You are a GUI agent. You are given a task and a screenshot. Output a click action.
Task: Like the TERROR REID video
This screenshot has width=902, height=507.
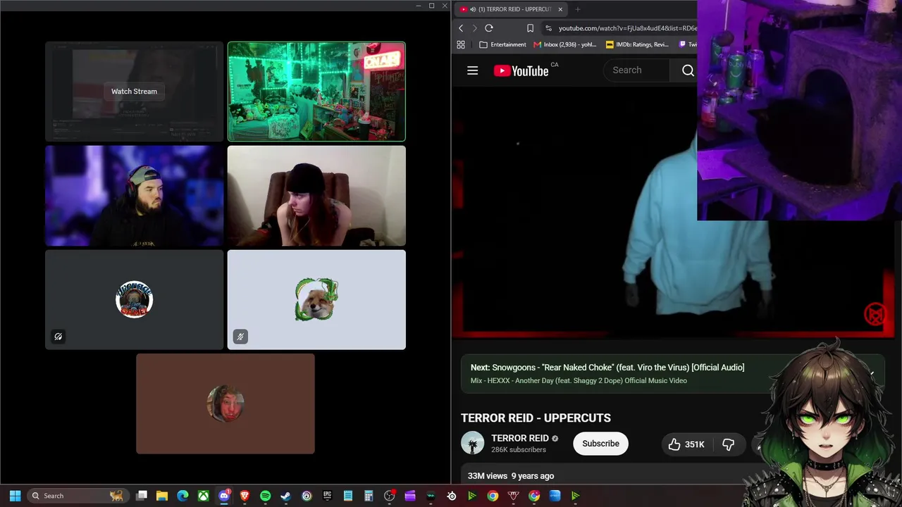tap(686, 444)
